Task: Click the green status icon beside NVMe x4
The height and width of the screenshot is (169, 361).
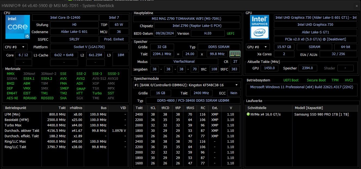Action: tap(248, 114)
